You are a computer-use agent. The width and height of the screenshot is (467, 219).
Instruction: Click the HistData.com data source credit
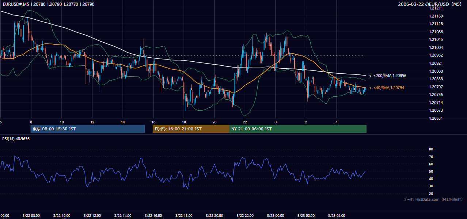433,199
